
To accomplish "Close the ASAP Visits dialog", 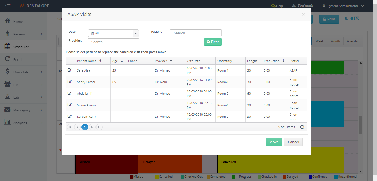I will click(x=303, y=15).
